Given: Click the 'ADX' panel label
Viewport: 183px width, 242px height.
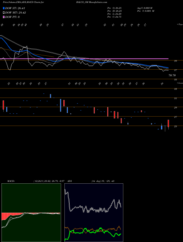Looking at the screenshot, I should [x=70, y=181].
